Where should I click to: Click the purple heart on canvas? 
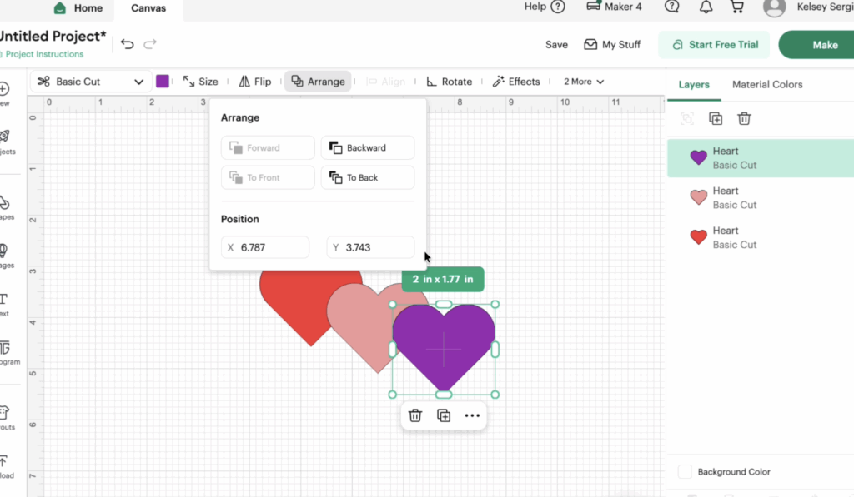[444, 348]
